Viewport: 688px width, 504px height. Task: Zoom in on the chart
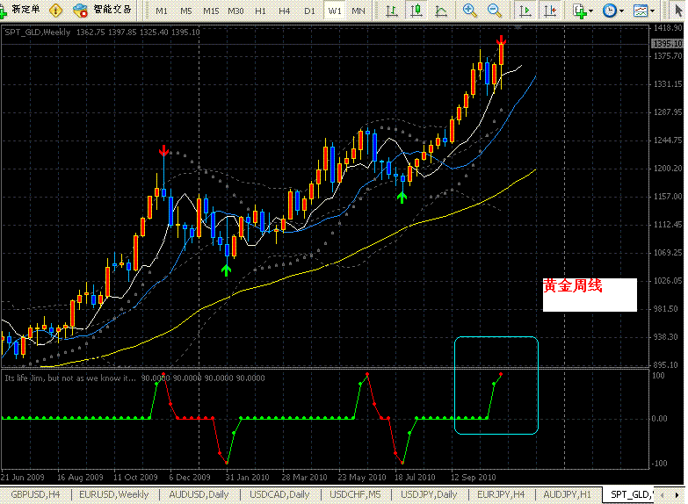(x=469, y=10)
